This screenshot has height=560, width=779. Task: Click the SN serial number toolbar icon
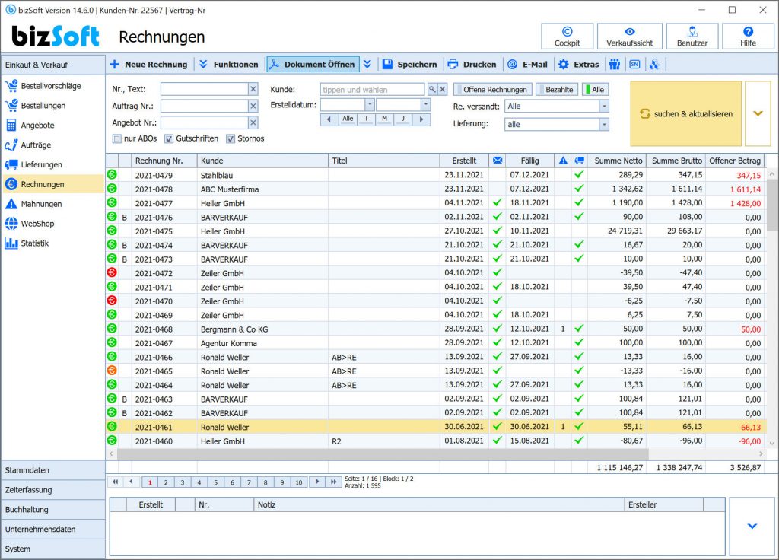(634, 64)
